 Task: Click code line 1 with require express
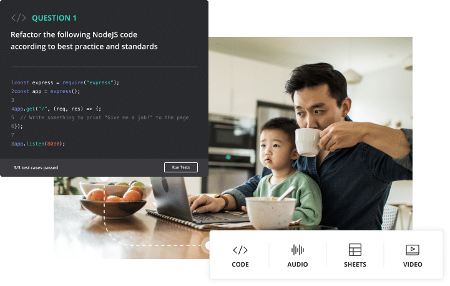(65, 82)
